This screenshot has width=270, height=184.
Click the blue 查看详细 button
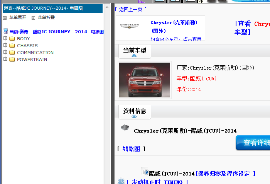[x=253, y=143]
